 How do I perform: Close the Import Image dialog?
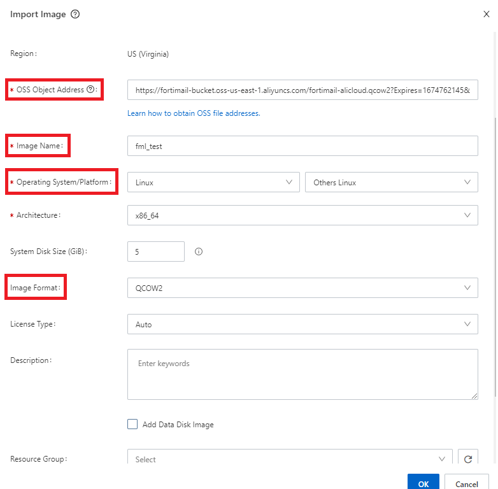tap(487, 14)
